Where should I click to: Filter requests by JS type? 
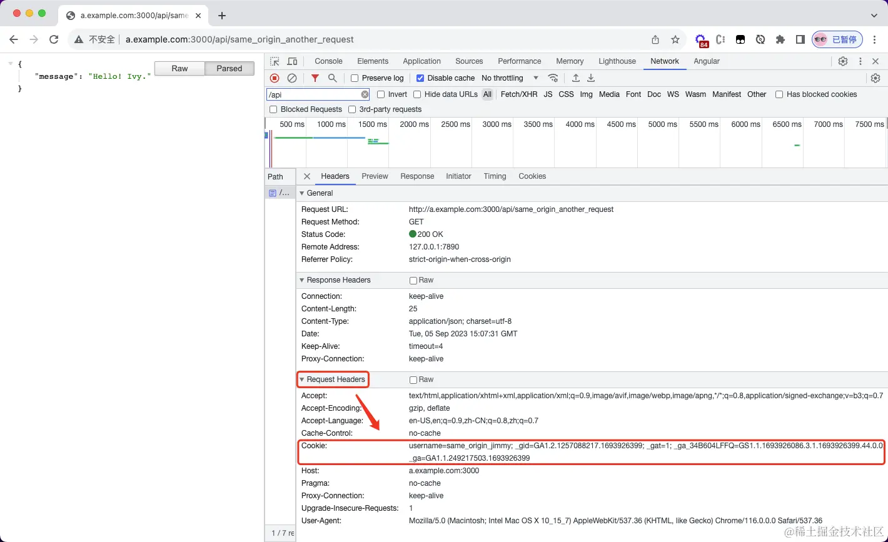click(548, 94)
